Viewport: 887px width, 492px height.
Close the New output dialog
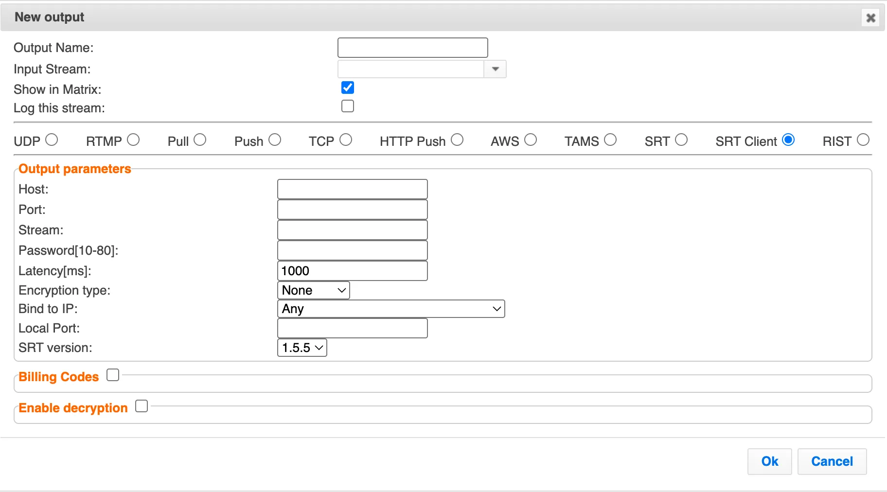point(870,18)
